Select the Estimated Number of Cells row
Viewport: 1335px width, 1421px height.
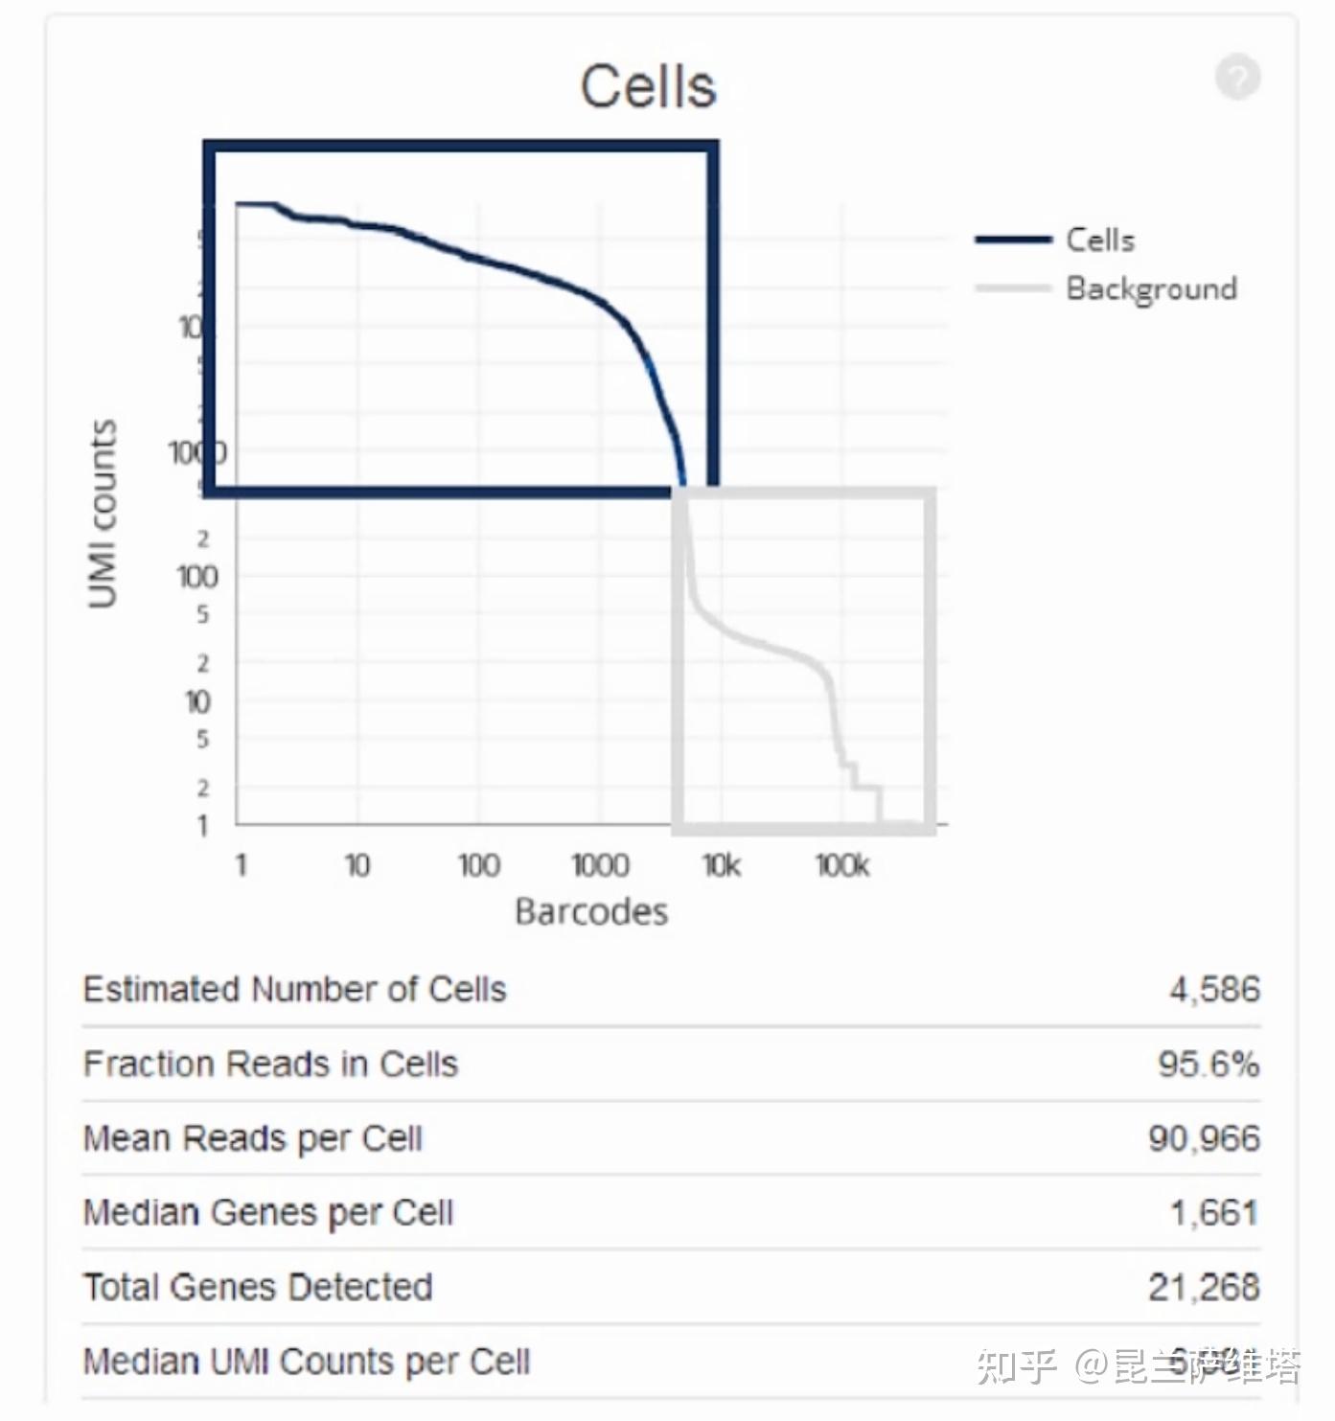coord(294,989)
